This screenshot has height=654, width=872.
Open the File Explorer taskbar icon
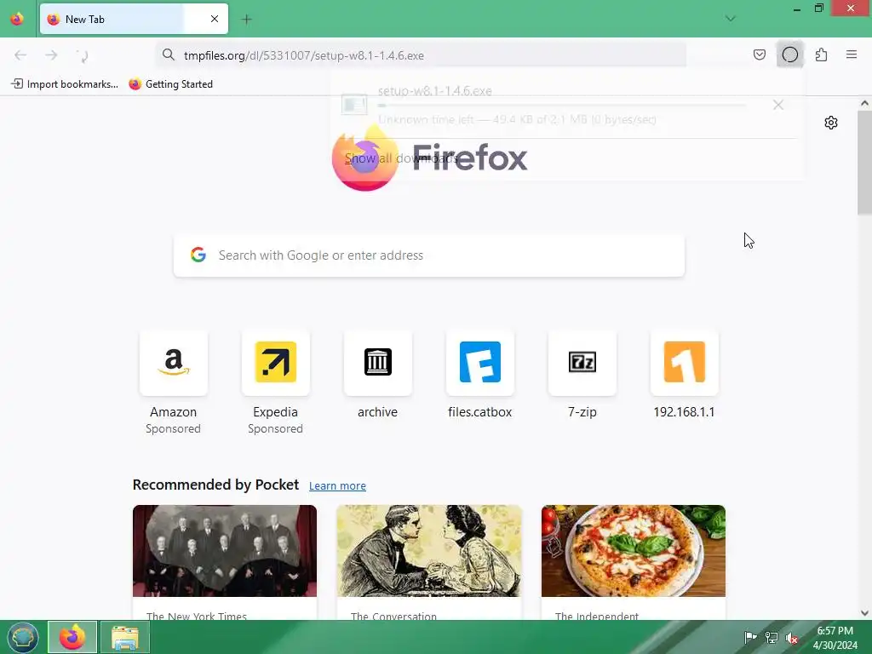pos(124,637)
